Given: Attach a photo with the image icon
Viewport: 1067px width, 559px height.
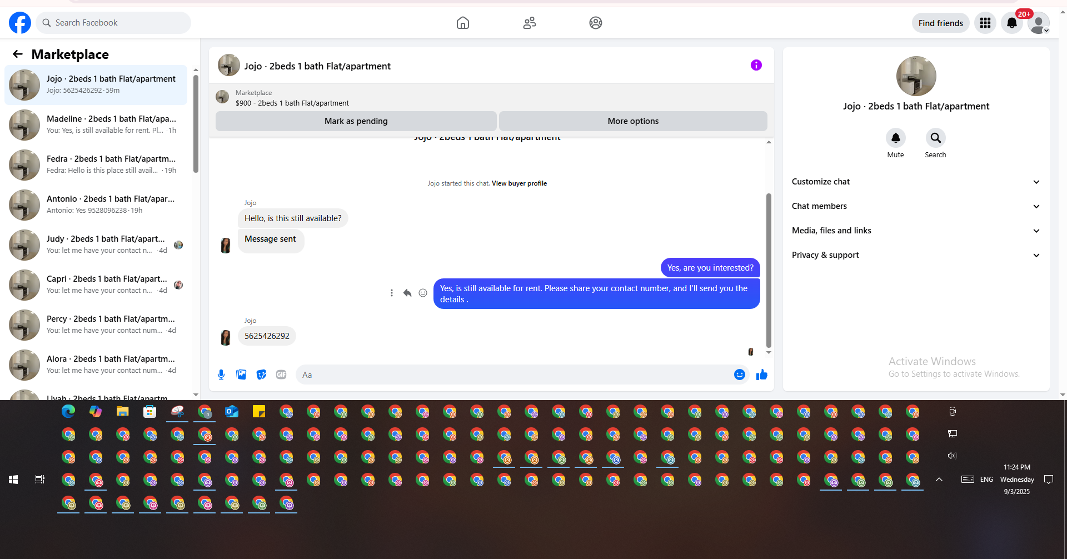Looking at the screenshot, I should coord(241,375).
